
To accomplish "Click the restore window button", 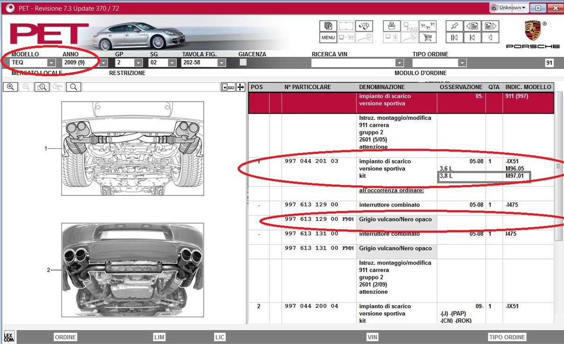I will pyautogui.click(x=538, y=8).
